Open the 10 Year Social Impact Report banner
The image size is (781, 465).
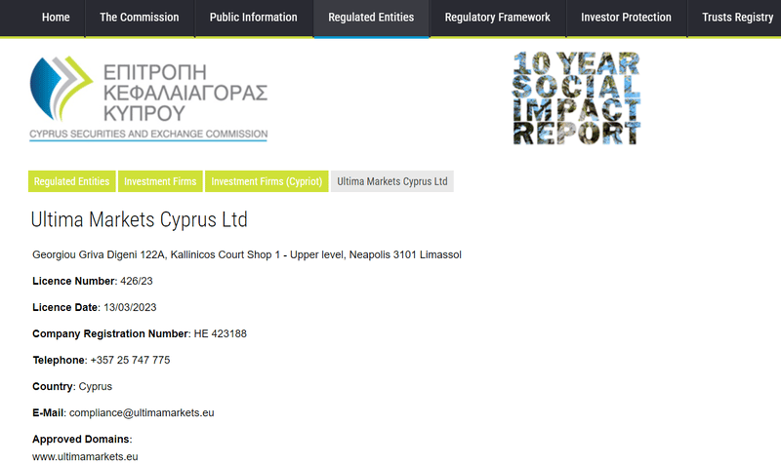[576, 98]
